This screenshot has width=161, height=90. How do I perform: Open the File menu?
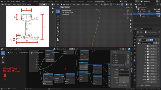[5, 1]
